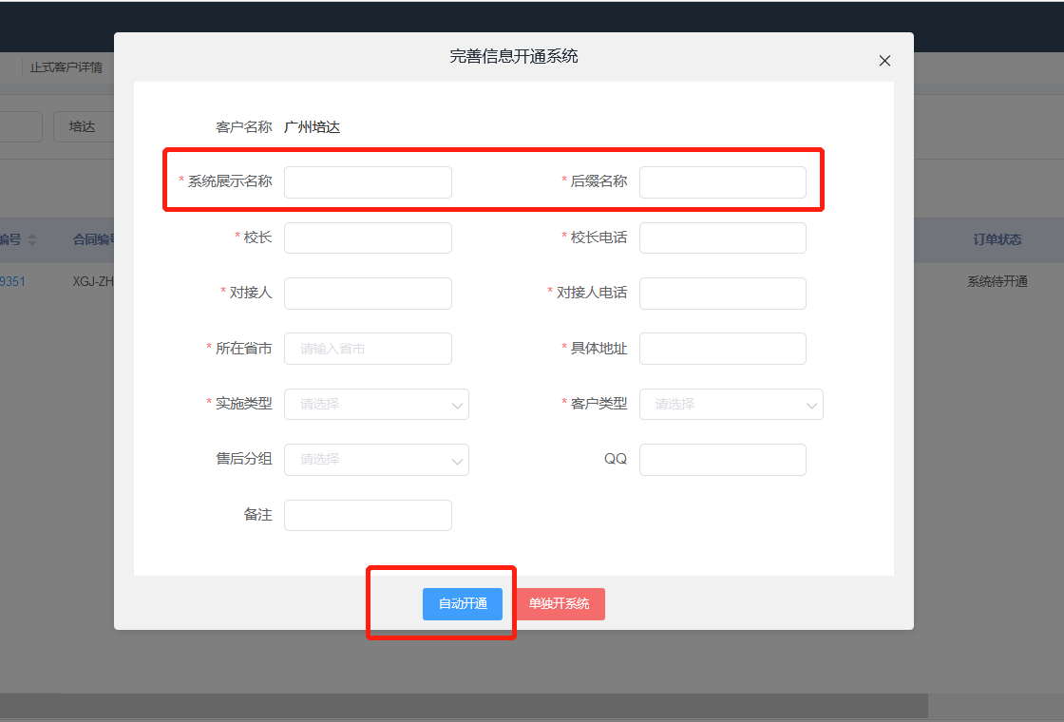
Task: Click the 后缀名称 input field
Action: pyautogui.click(x=723, y=182)
